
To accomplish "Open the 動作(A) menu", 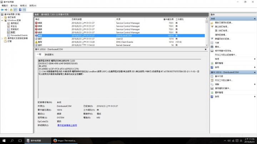I will click(14, 6).
